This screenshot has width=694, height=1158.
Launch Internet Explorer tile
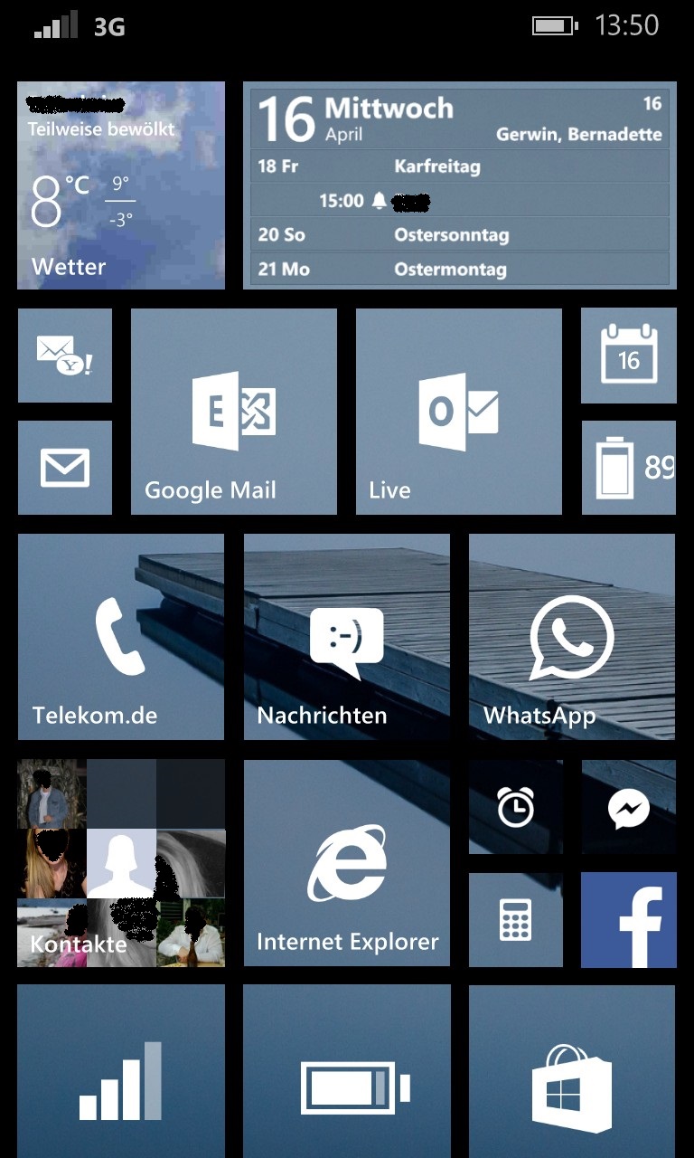[x=347, y=863]
